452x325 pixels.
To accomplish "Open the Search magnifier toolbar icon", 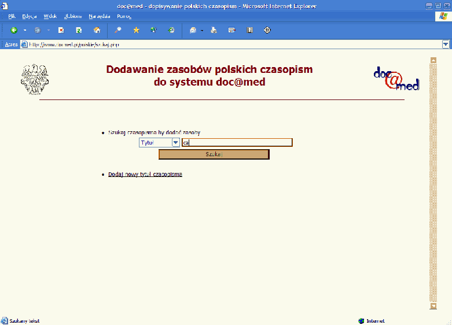I will click(x=117, y=30).
